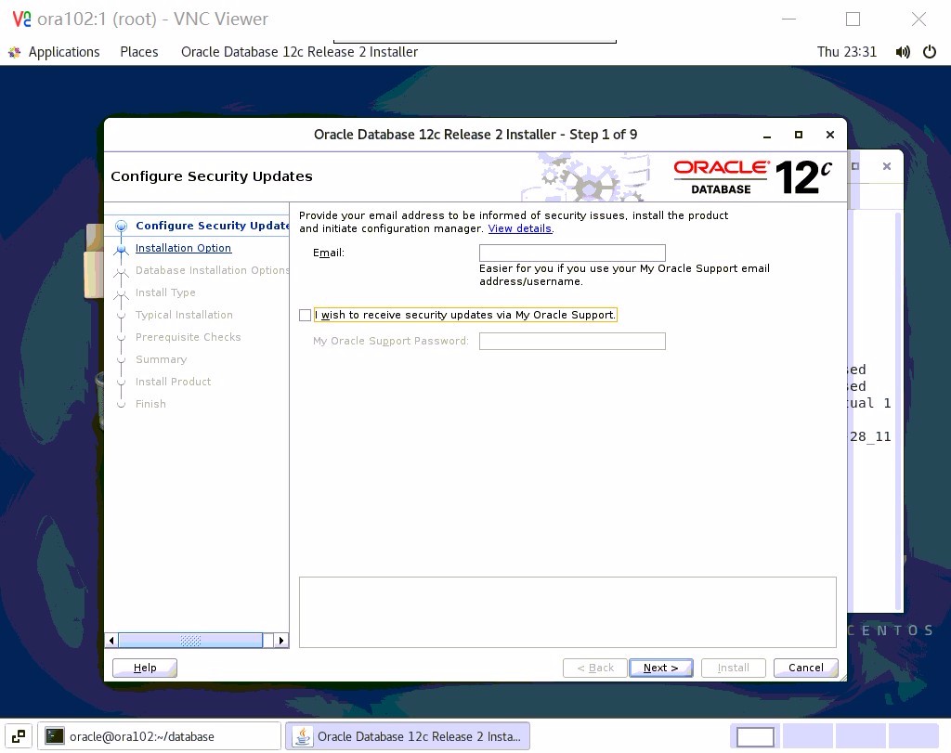Image resolution: width=951 pixels, height=753 pixels.
Task: Open Oracle Database 12c Release 2 Installer top-bar menu
Action: click(x=299, y=52)
